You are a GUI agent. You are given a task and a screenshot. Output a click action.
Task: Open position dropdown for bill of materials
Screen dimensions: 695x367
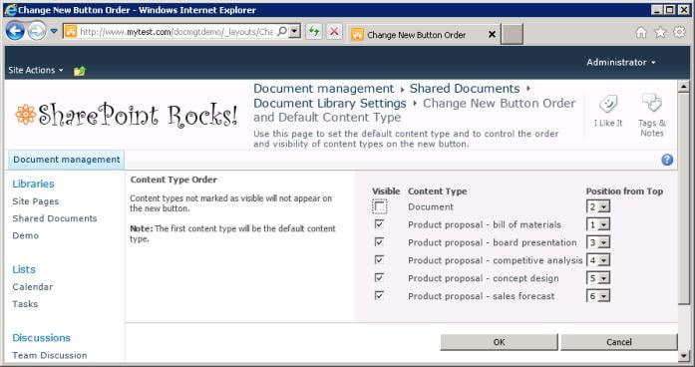pos(598,224)
